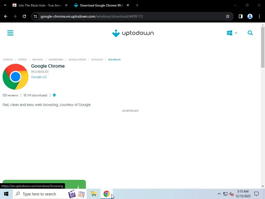Open the clapperboard search highlights icon
This screenshot has width=265, height=199.
(x=72, y=194)
